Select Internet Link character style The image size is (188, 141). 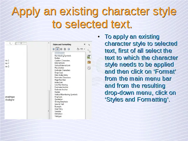click(60, 63)
